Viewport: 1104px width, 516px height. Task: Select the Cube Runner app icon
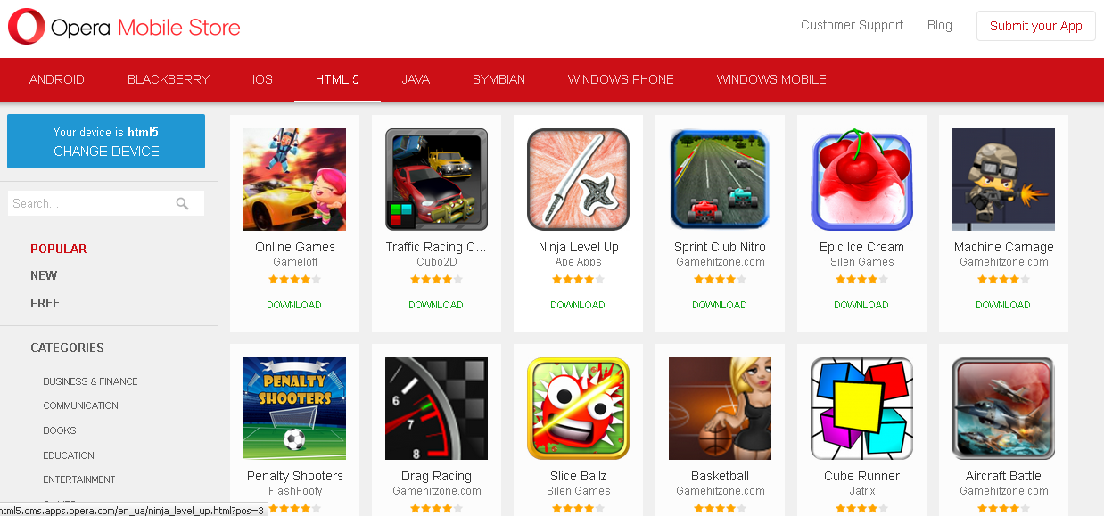tap(861, 408)
